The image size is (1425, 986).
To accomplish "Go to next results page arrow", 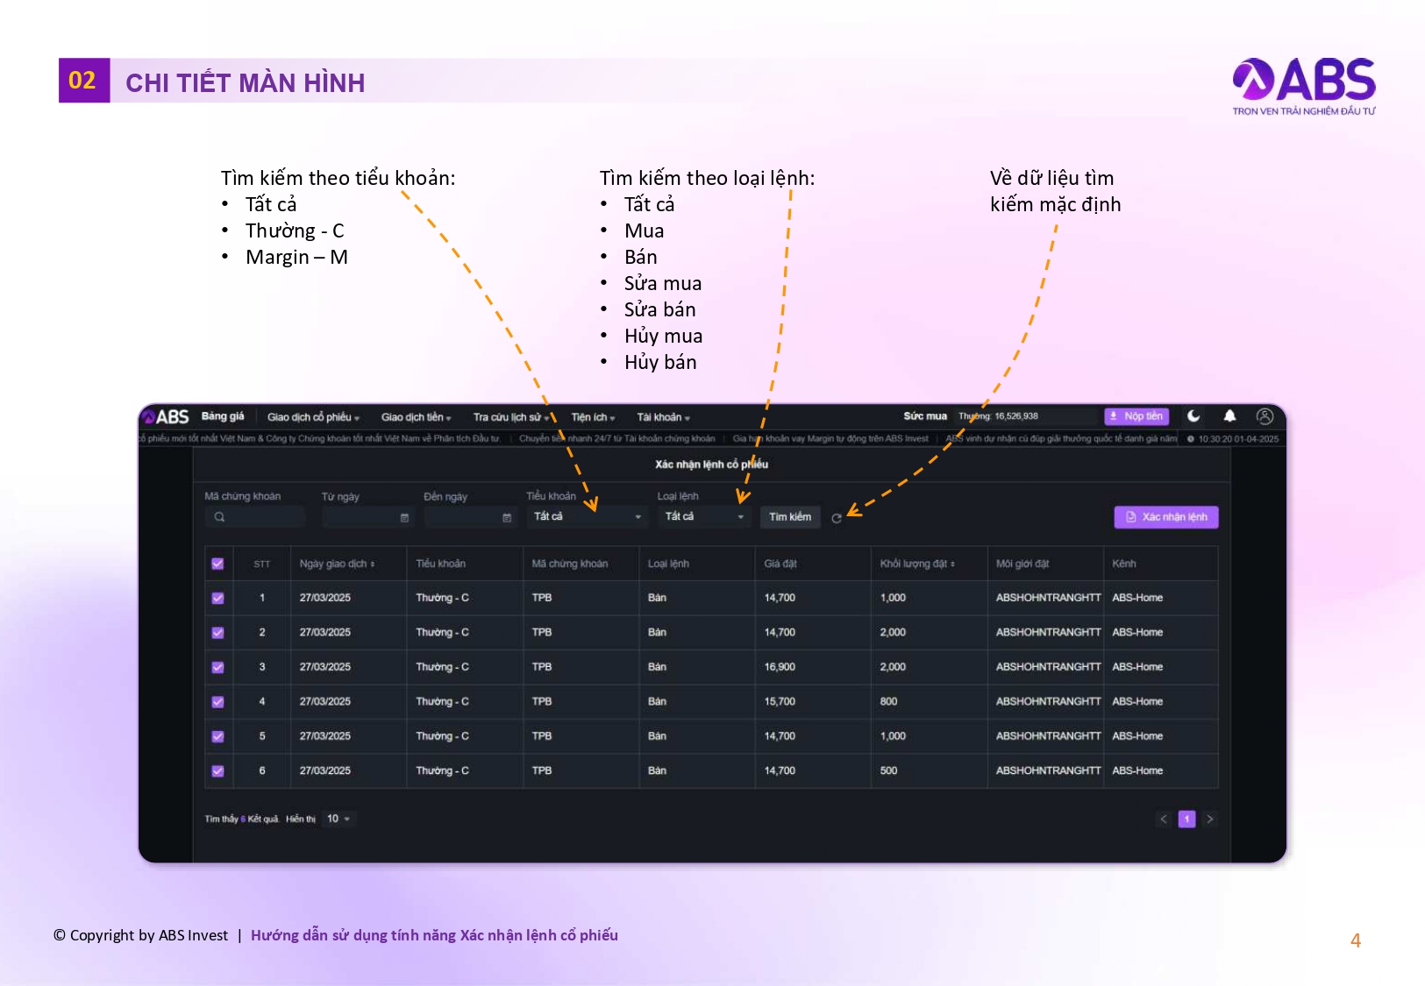I will [x=1210, y=819].
